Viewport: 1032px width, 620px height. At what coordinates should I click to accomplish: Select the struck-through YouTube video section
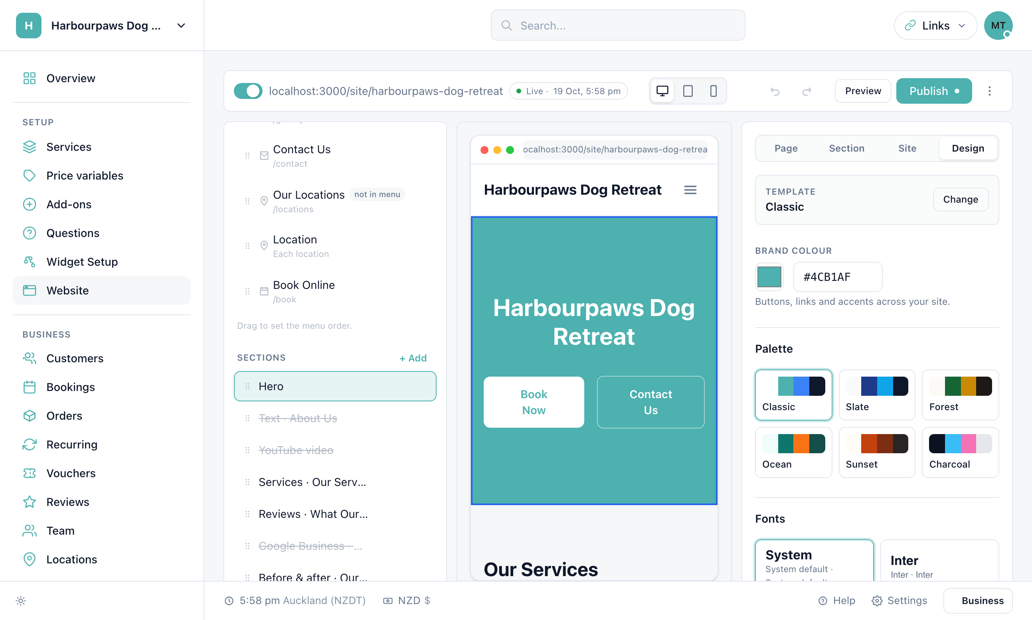pos(335,450)
